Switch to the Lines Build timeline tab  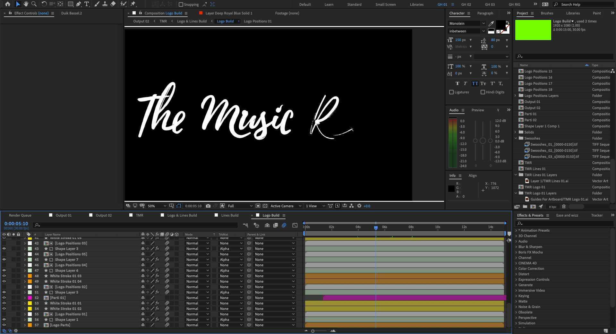(x=230, y=215)
